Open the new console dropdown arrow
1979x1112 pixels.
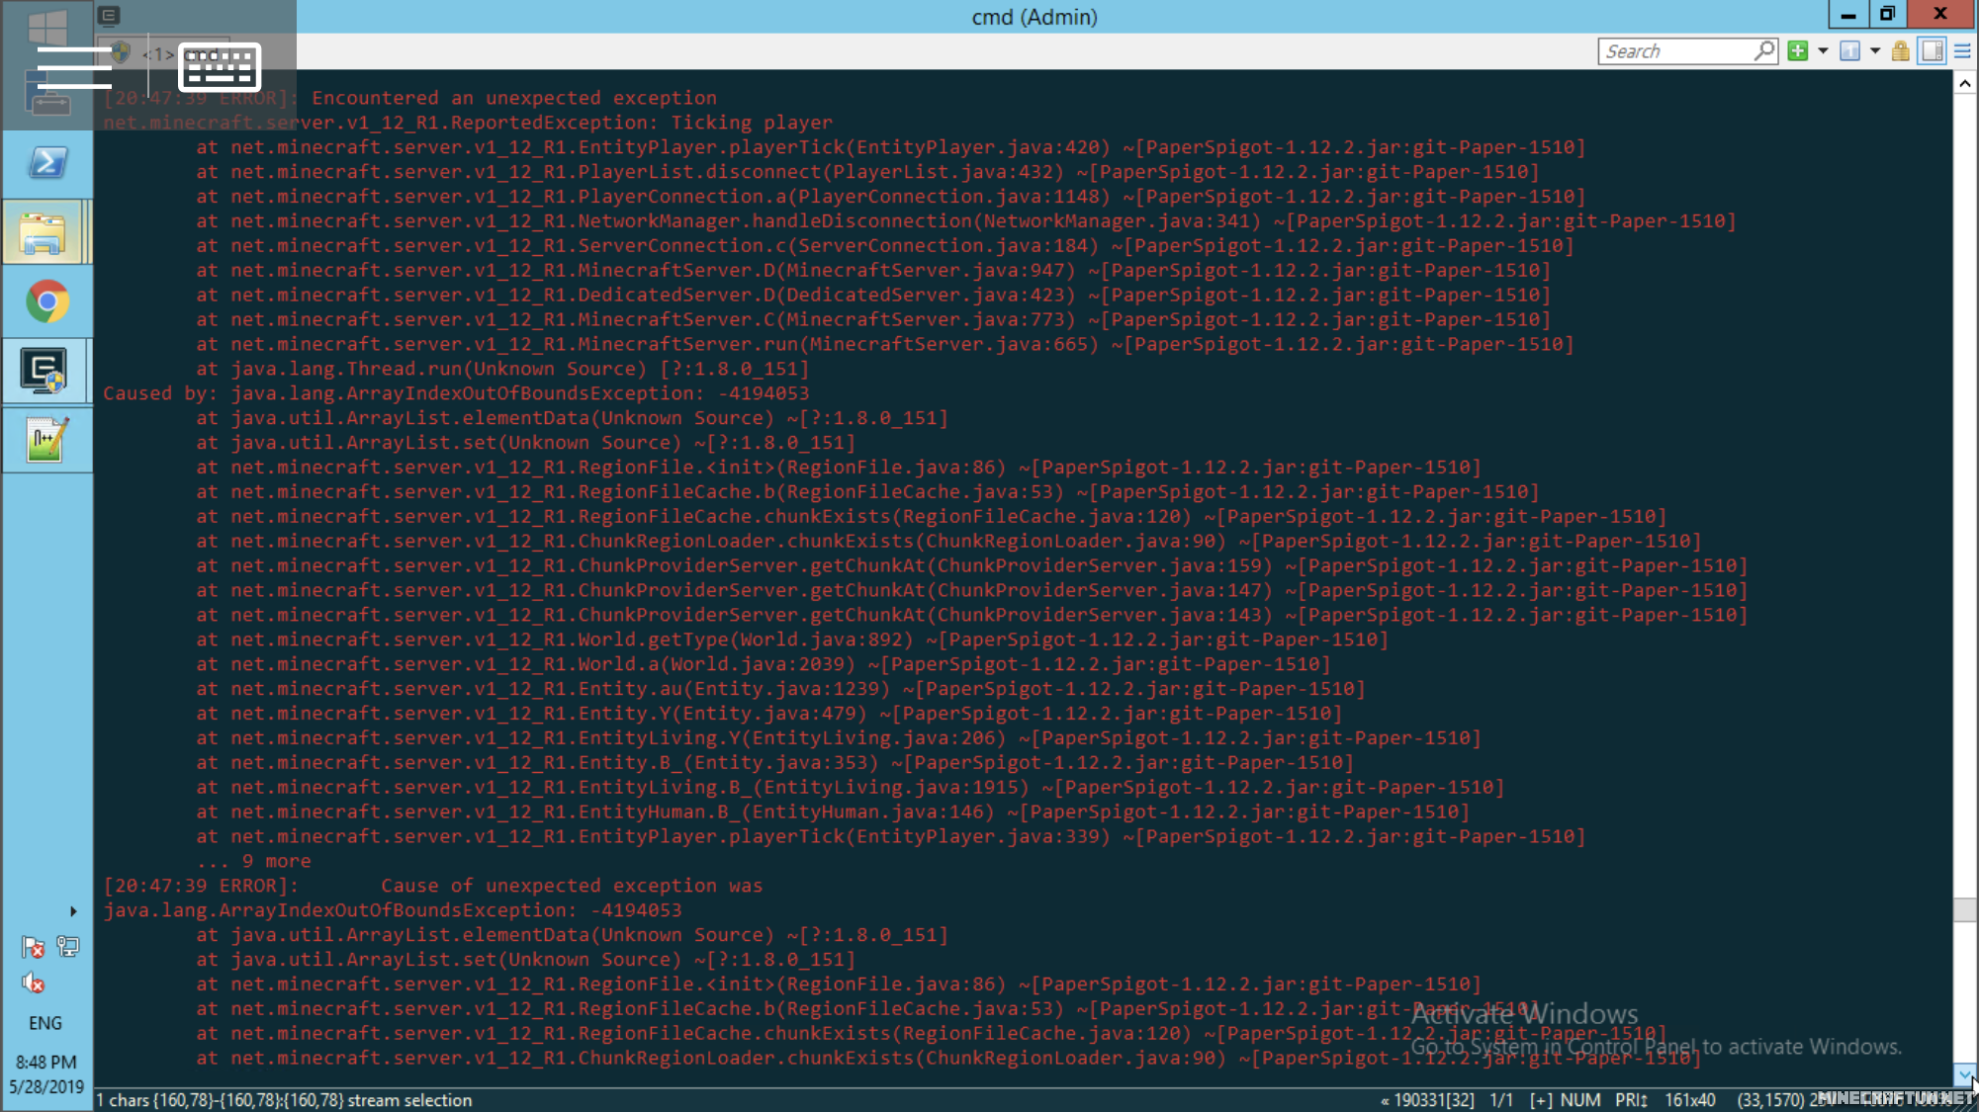[x=1823, y=51]
